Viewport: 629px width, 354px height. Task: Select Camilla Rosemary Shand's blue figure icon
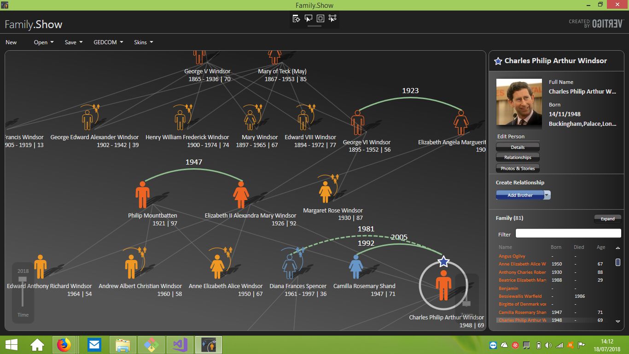[355, 267]
